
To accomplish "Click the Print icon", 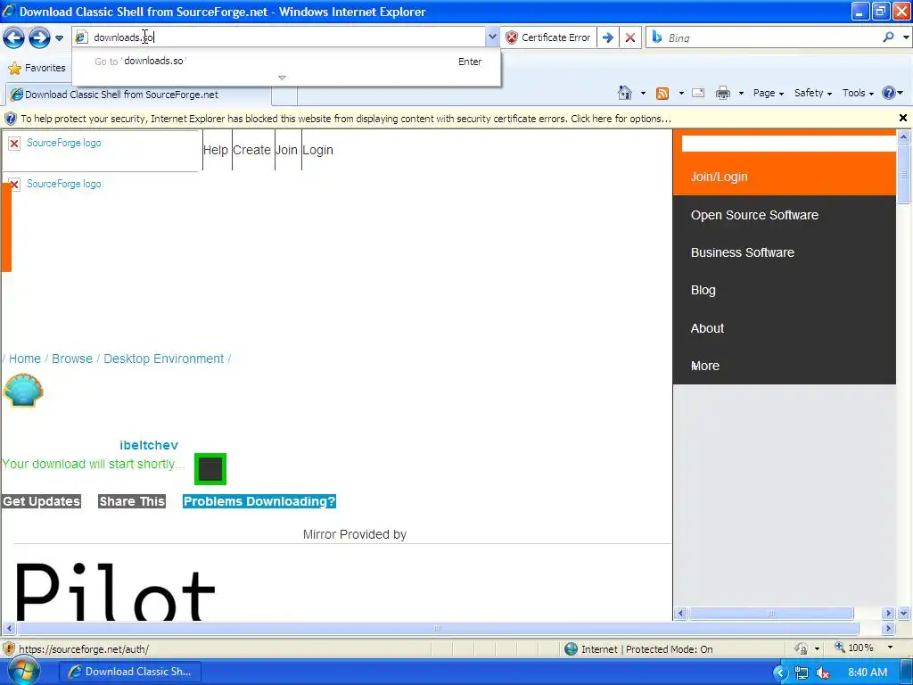I will click(722, 93).
